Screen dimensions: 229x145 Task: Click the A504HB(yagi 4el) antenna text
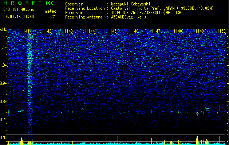pos(129,17)
